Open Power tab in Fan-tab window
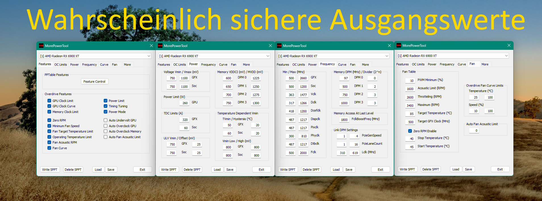Screen dimensions: 542x201 (x=432, y=64)
